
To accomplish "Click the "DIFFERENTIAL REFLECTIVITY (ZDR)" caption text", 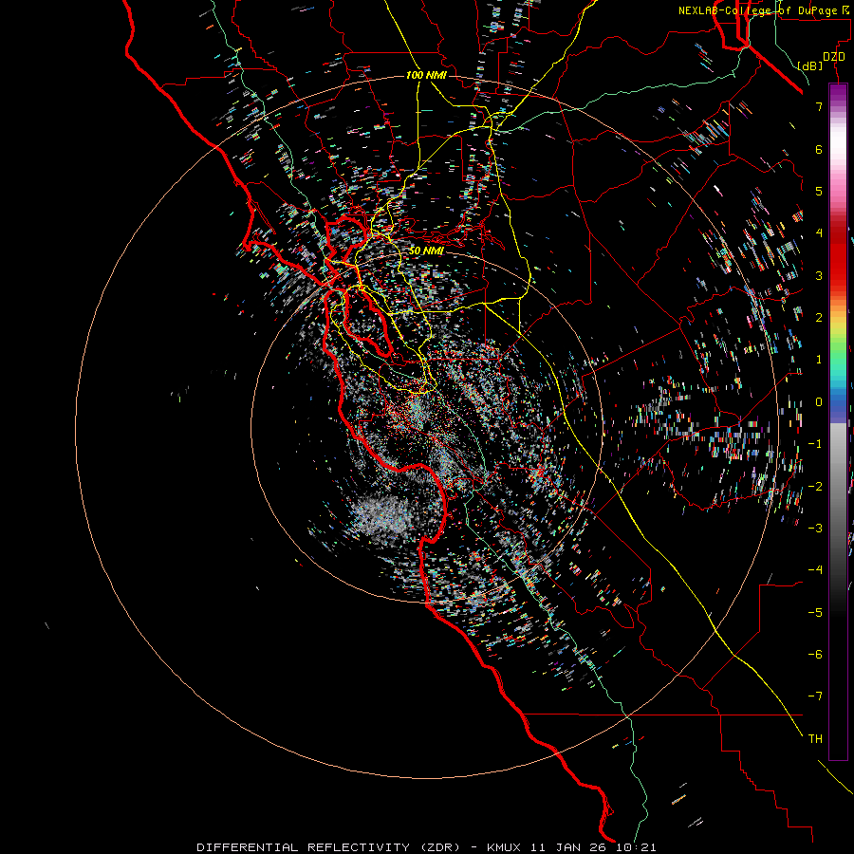I will click(328, 847).
